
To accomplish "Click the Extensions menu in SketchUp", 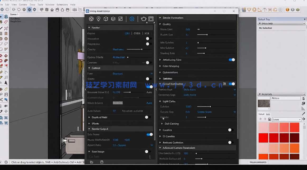I will pos(62,4).
